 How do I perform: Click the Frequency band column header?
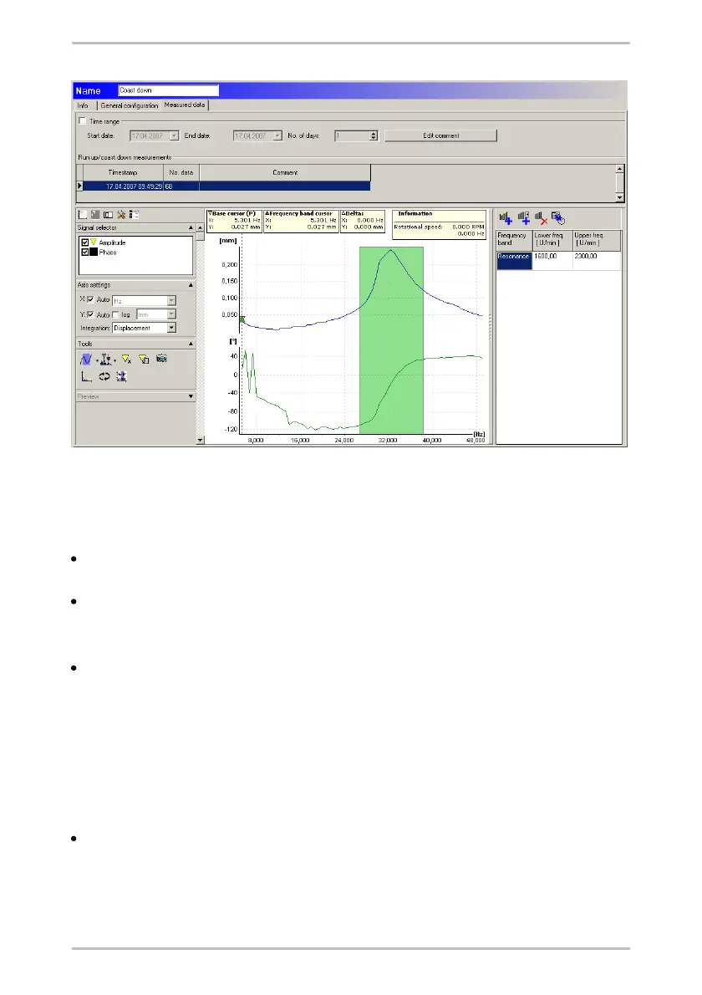[514, 240]
